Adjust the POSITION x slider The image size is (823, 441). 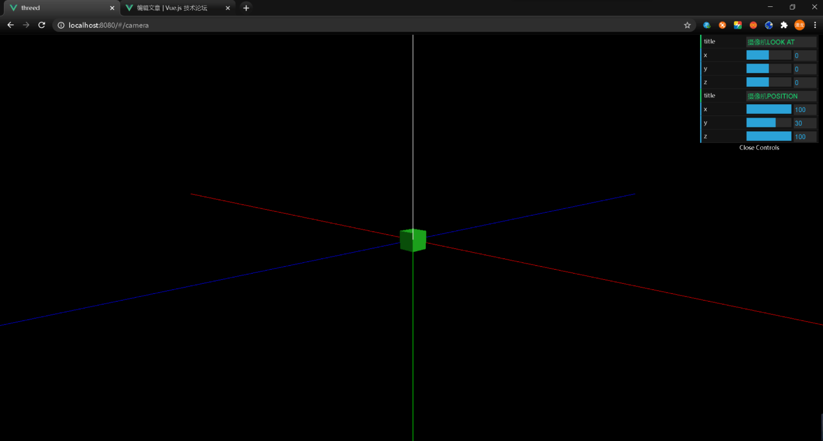coord(769,109)
